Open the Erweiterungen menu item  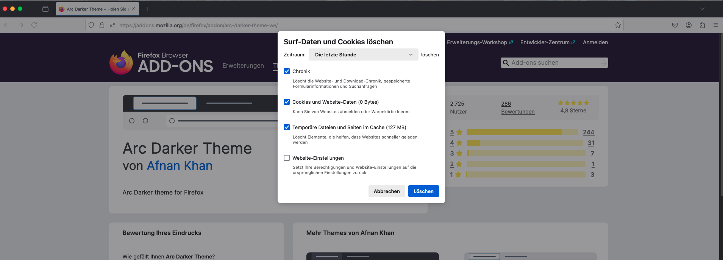coord(243,65)
